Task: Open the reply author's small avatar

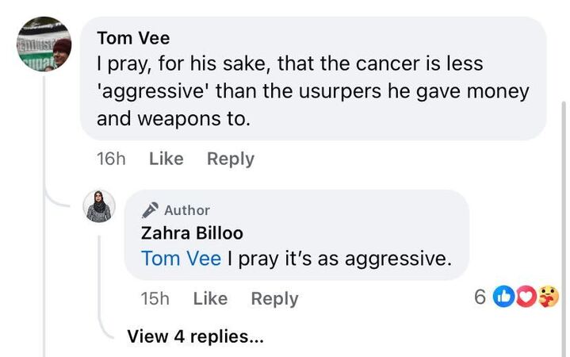Action: tap(99, 206)
